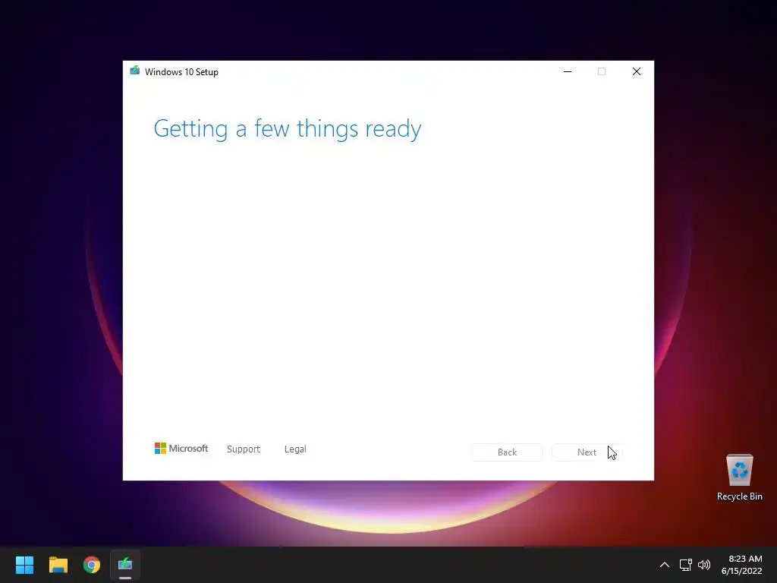Open the Legal link
777x583 pixels.
(295, 449)
